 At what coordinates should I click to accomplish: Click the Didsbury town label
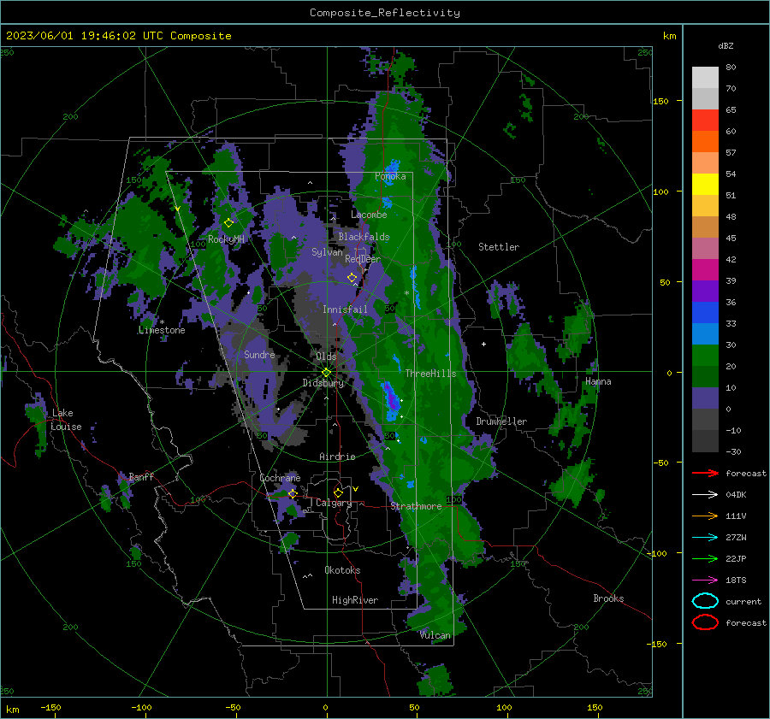(323, 383)
